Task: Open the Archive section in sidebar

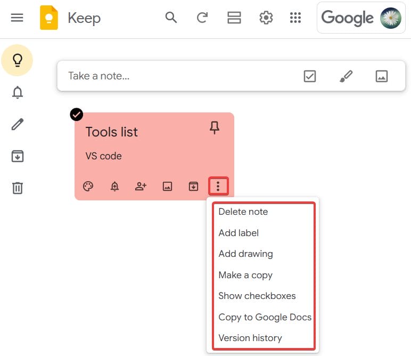Action: click(x=18, y=156)
